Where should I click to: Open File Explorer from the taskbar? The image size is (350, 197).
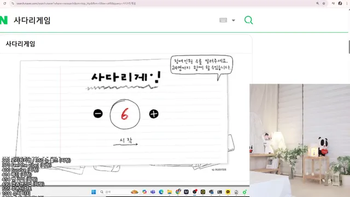170,192
